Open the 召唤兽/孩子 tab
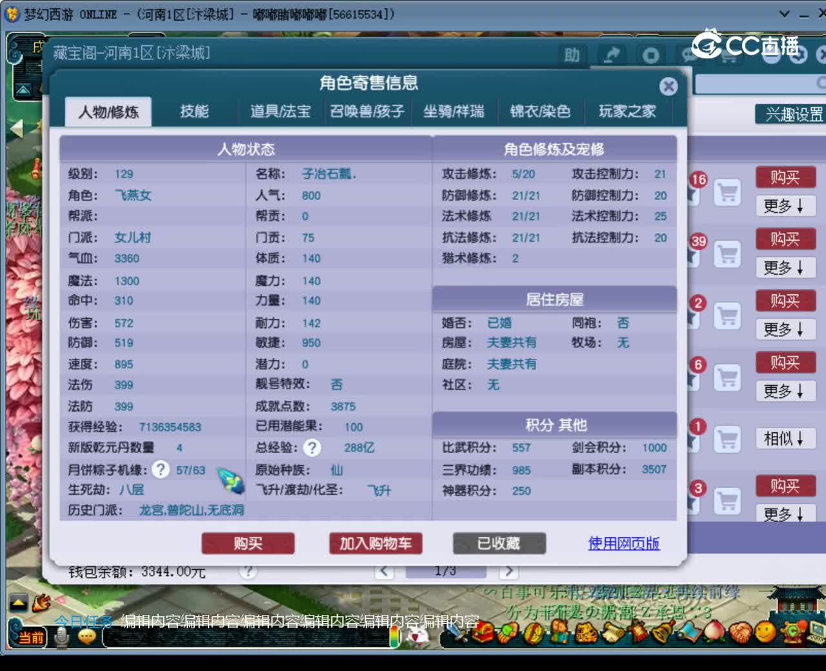The width and height of the screenshot is (826, 671). [x=367, y=112]
